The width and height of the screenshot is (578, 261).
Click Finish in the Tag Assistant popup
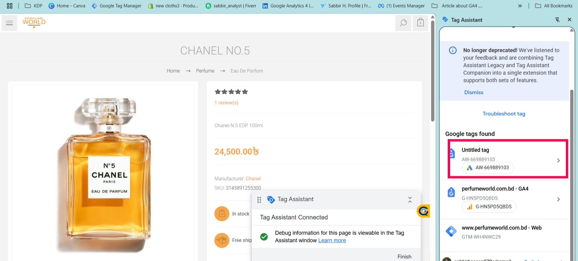404,256
